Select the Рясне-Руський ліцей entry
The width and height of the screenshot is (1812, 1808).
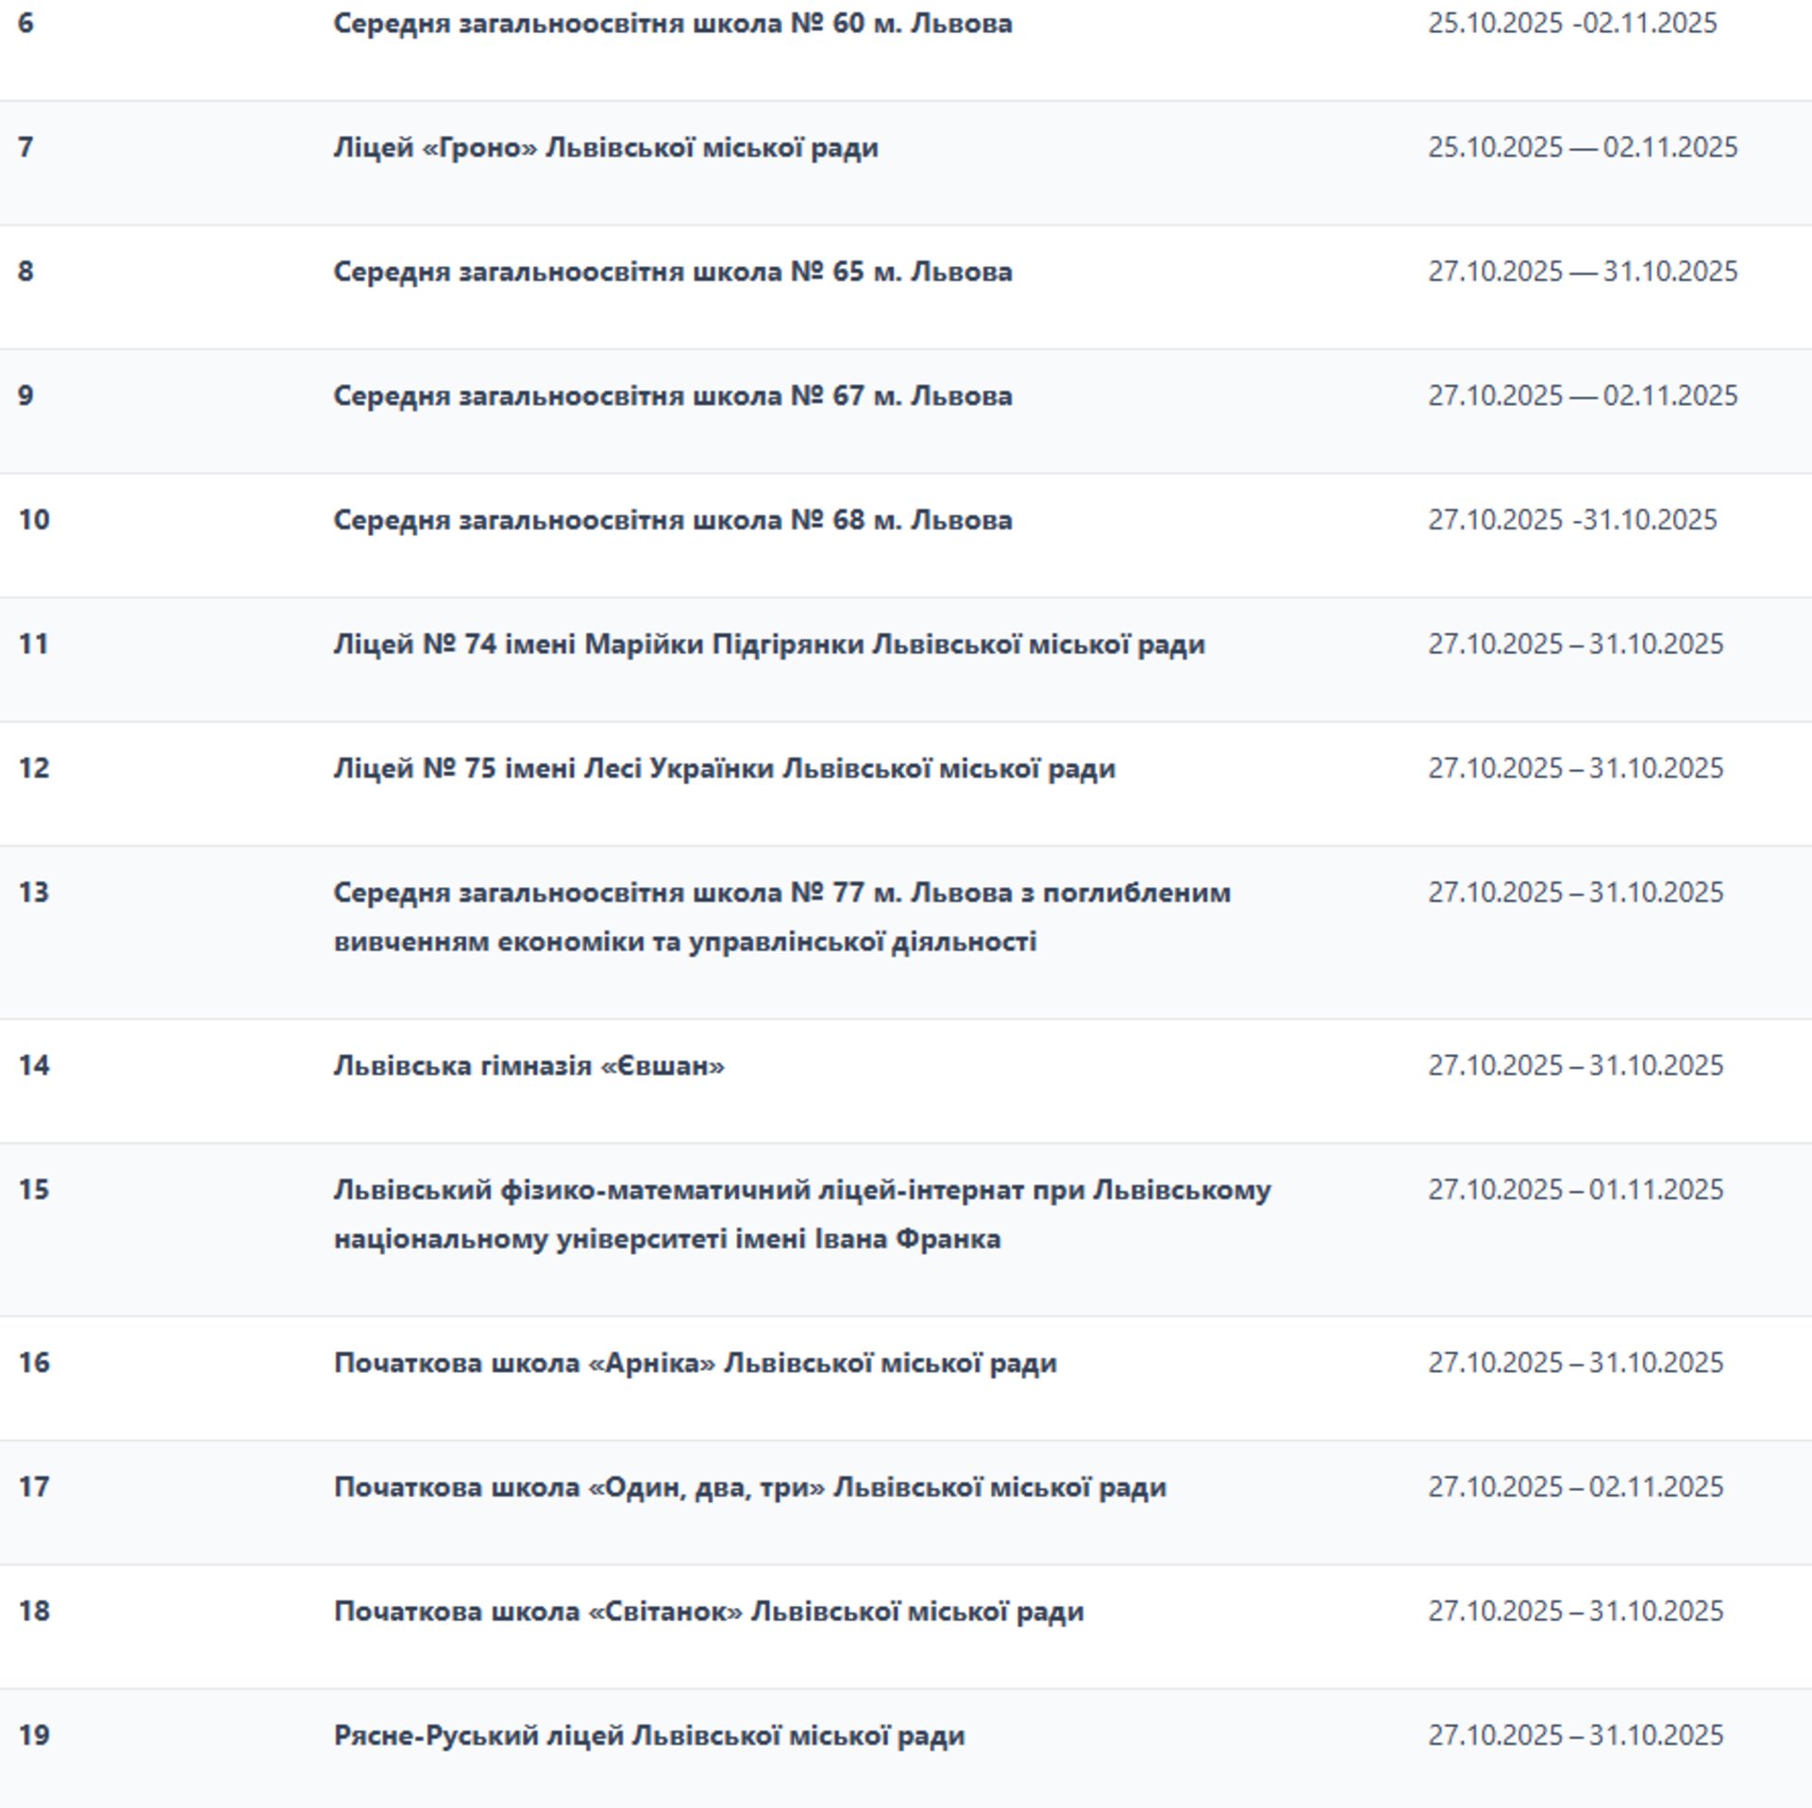tap(648, 1736)
